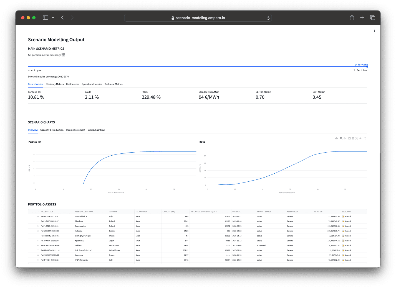
Task: Click the Zoom in plus icon on chart
Action: pyautogui.click(x=349, y=138)
